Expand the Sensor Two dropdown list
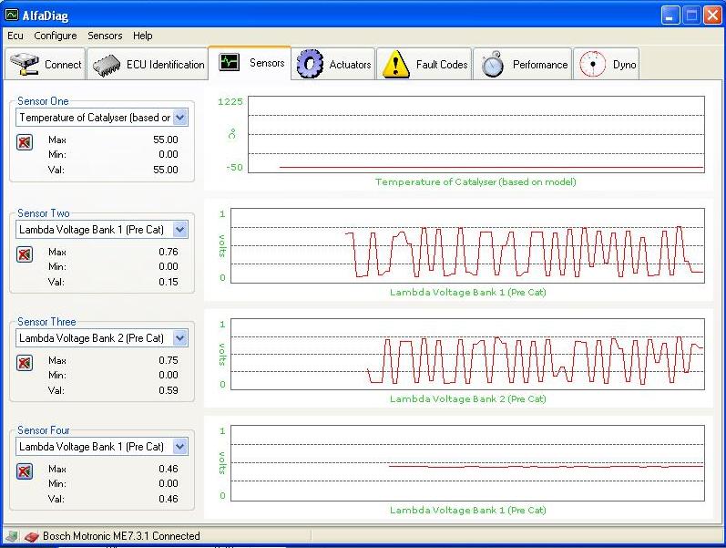The image size is (726, 548). (179, 230)
